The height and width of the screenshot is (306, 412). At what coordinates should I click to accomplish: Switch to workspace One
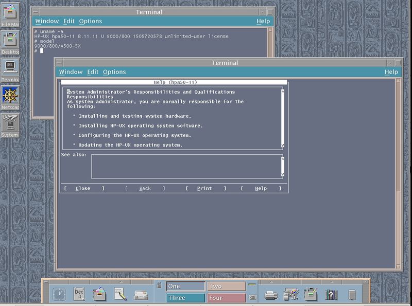185,286
